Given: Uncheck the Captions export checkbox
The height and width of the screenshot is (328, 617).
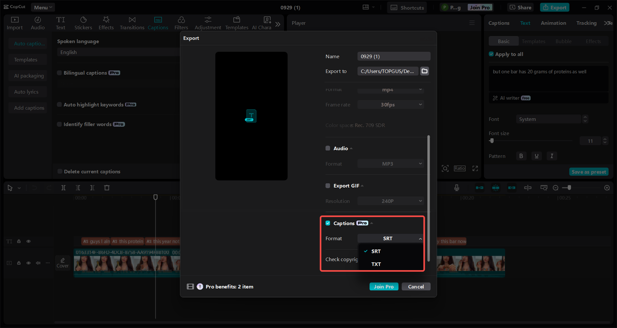Looking at the screenshot, I should (x=328, y=223).
